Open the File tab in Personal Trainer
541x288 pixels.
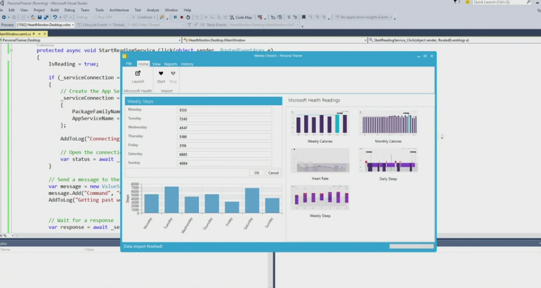(x=129, y=64)
